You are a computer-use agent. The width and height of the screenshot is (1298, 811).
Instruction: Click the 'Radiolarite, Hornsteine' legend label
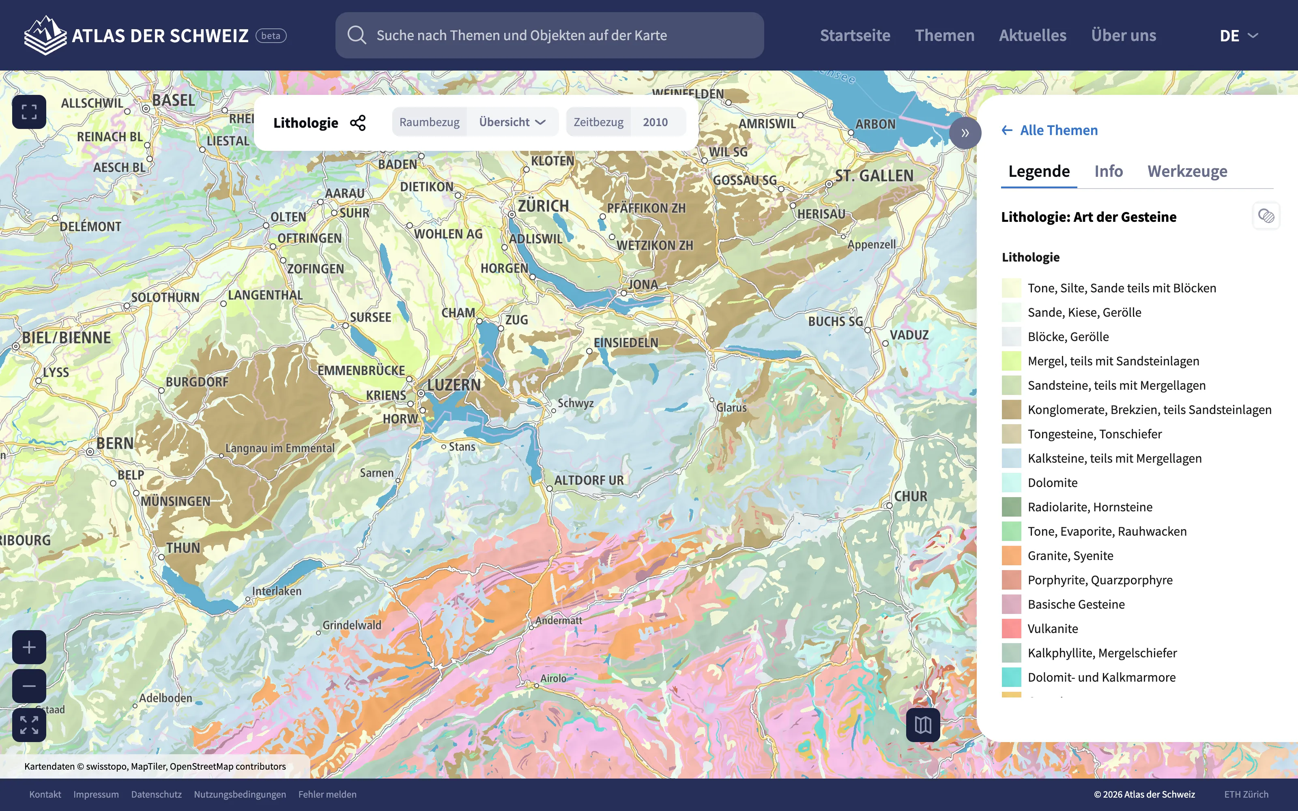tap(1090, 507)
